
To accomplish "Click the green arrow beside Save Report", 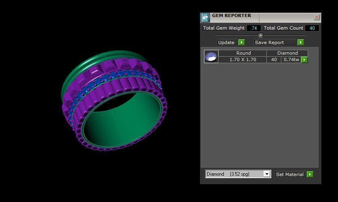I will coord(300,42).
